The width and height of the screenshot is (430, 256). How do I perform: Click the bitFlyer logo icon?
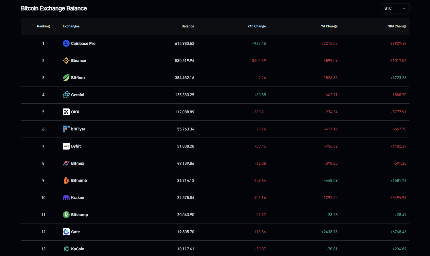(66, 129)
